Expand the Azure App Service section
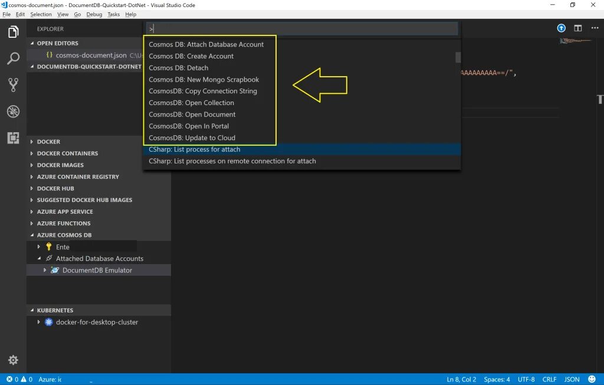 click(x=32, y=211)
